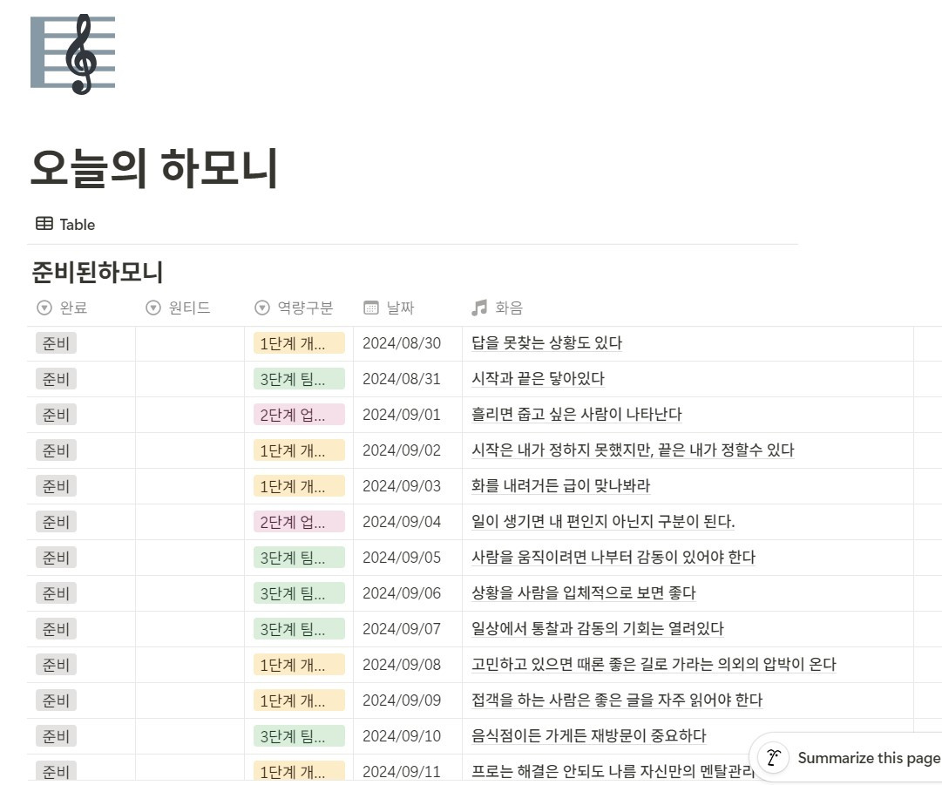Switch to the Table view tab
The height and width of the screenshot is (785, 942).
point(65,224)
